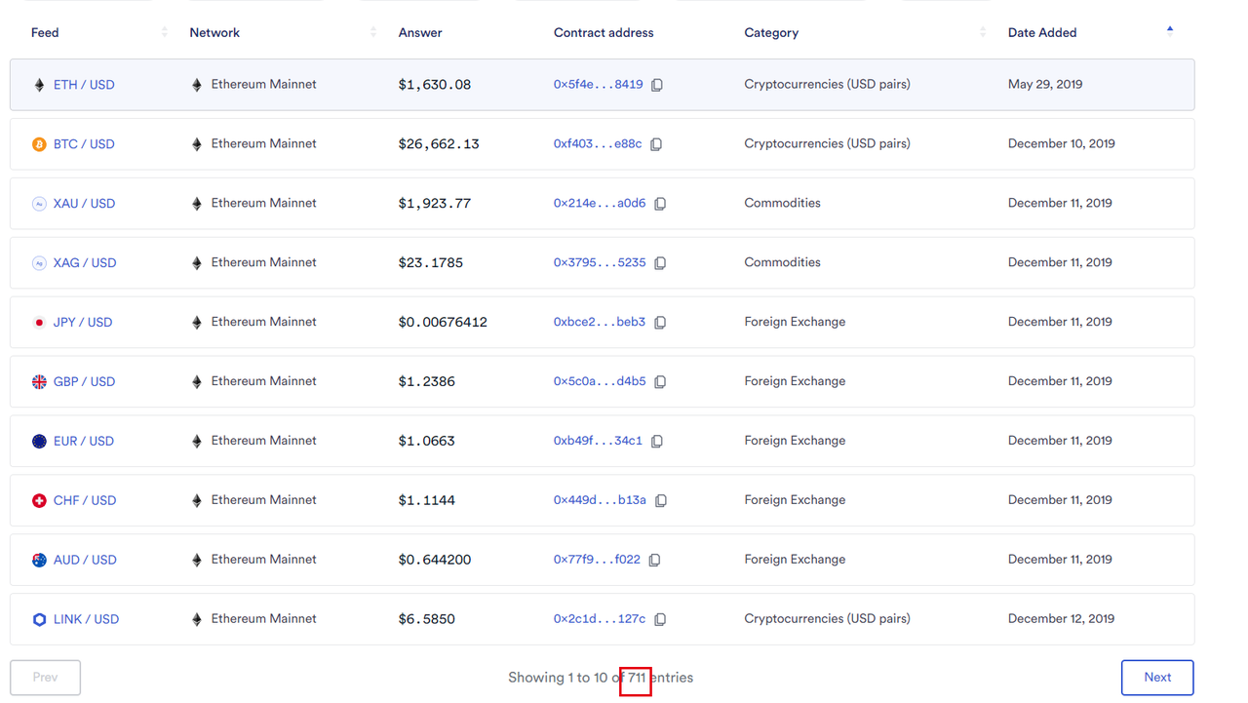This screenshot has width=1248, height=703.
Task: Sort table by Network column arrows
Action: (x=373, y=32)
